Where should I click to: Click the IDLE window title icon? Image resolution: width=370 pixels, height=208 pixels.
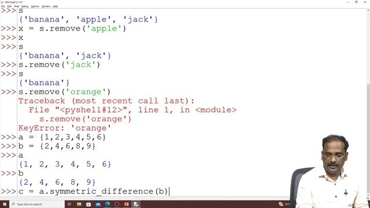[x=2, y=2]
